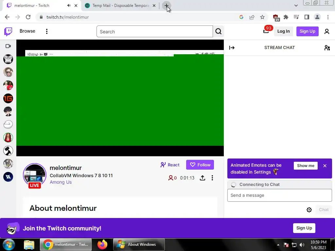This screenshot has width=335, height=251.
Task: Click Show me on animated emotes notice
Action: pyautogui.click(x=306, y=166)
